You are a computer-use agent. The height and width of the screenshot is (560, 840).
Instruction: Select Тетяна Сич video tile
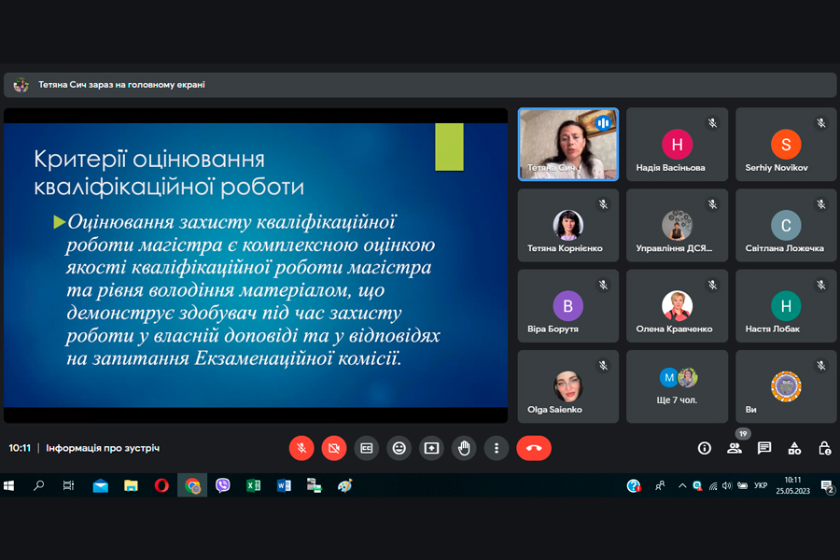click(568, 144)
